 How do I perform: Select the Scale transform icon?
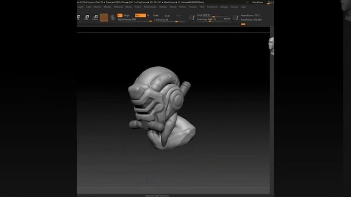coord(87,17)
